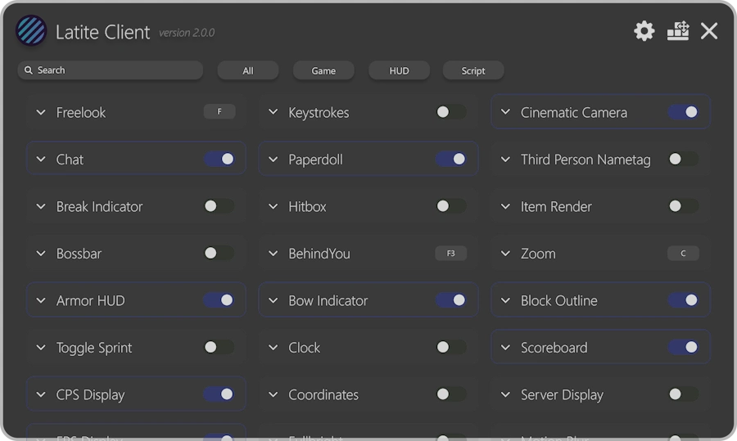Expand the Zoom settings chevron
Image resolution: width=737 pixels, height=441 pixels.
coord(505,253)
